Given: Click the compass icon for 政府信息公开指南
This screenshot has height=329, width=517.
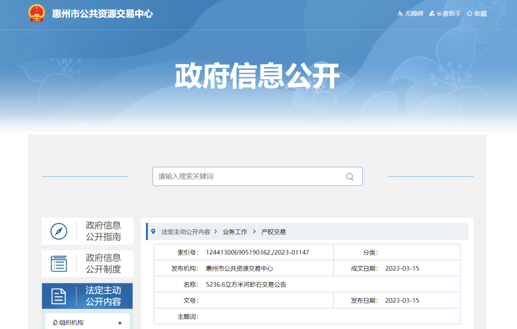Looking at the screenshot, I should point(59,231).
